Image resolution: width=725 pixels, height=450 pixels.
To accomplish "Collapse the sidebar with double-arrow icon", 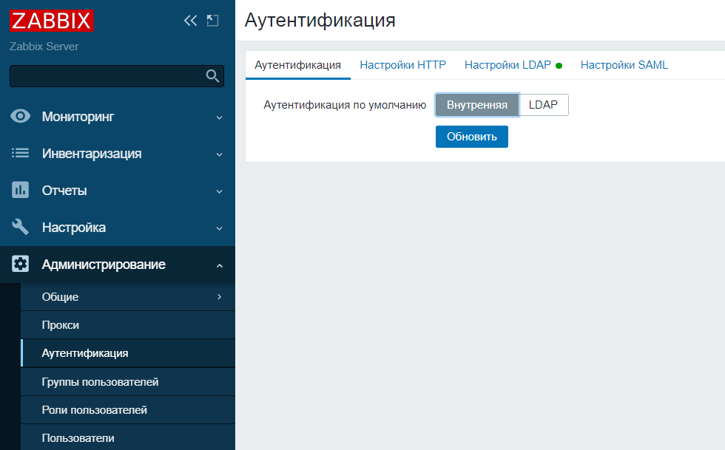I will (x=191, y=21).
